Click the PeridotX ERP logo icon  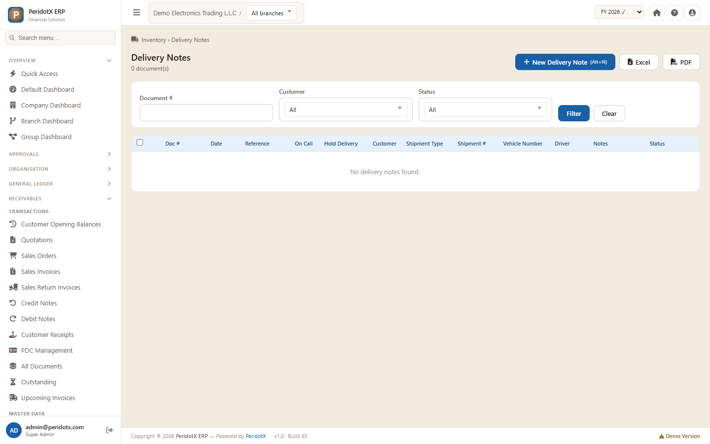16,15
